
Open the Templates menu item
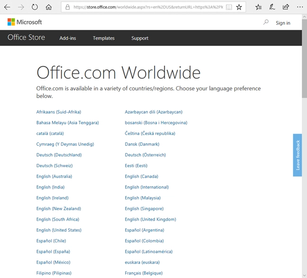coord(104,38)
